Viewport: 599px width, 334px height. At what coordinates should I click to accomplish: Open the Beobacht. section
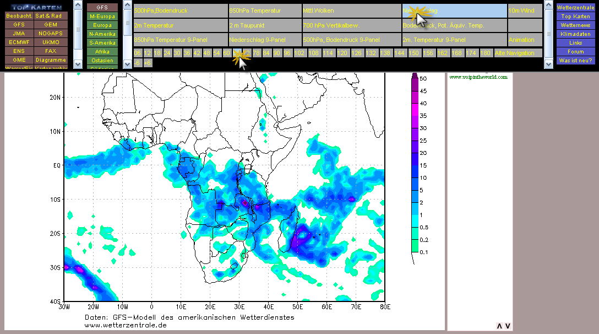pos(19,15)
